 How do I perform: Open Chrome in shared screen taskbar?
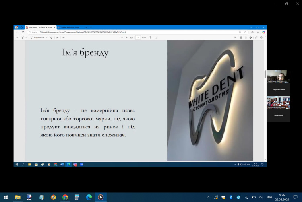pyautogui.click(x=56, y=165)
